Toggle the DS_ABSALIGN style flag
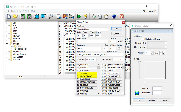 click(x=87, y=64)
